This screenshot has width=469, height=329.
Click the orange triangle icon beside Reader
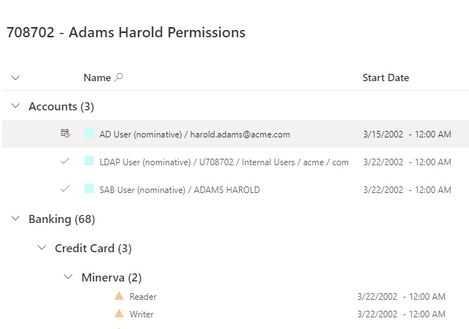[x=119, y=296]
